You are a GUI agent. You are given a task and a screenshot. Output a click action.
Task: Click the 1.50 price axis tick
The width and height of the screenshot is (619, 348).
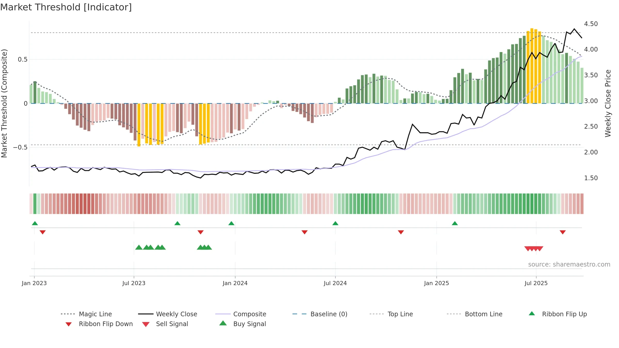[591, 178]
